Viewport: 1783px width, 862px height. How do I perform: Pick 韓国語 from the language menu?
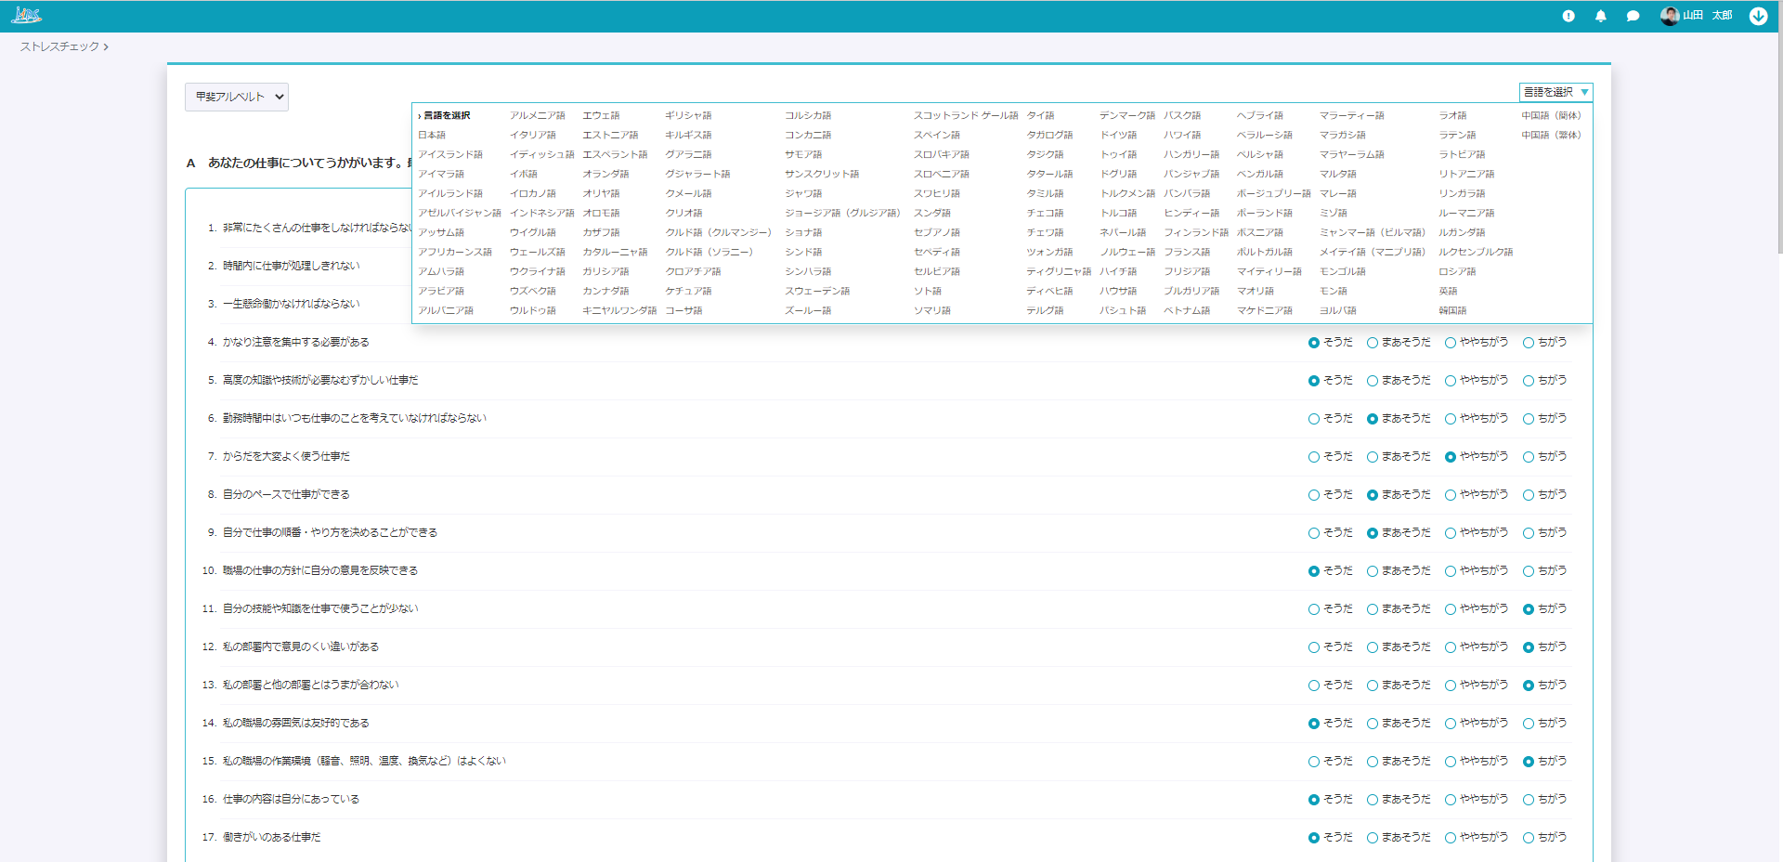(x=1452, y=311)
